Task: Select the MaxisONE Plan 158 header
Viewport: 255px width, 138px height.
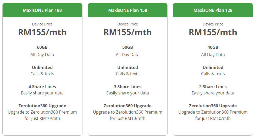Action: 128,10
